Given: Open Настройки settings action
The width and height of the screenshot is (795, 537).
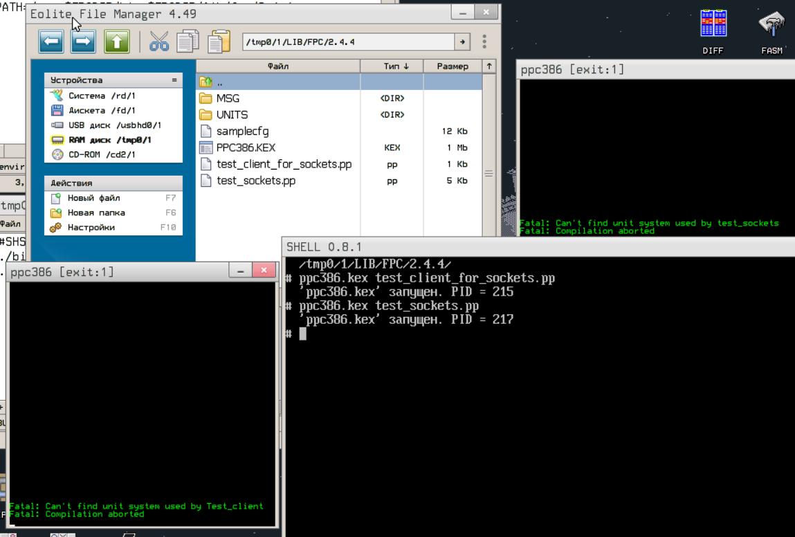Looking at the screenshot, I should coord(91,227).
